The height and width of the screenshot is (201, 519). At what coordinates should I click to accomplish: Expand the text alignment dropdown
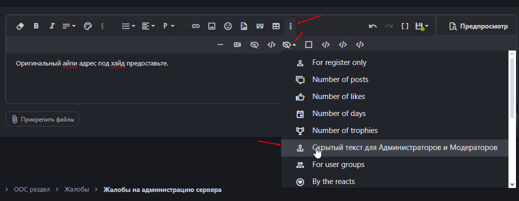pyautogui.click(x=148, y=26)
